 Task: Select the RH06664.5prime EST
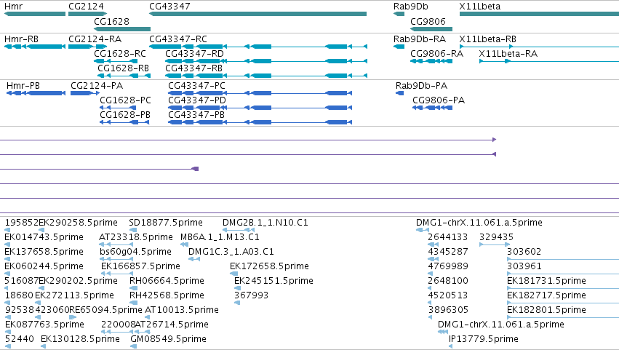click(133, 288)
